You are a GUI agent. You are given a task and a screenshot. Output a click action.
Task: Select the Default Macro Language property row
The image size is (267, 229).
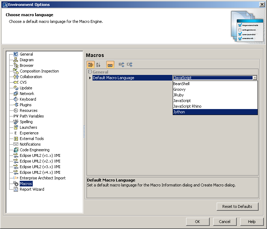tap(132, 78)
